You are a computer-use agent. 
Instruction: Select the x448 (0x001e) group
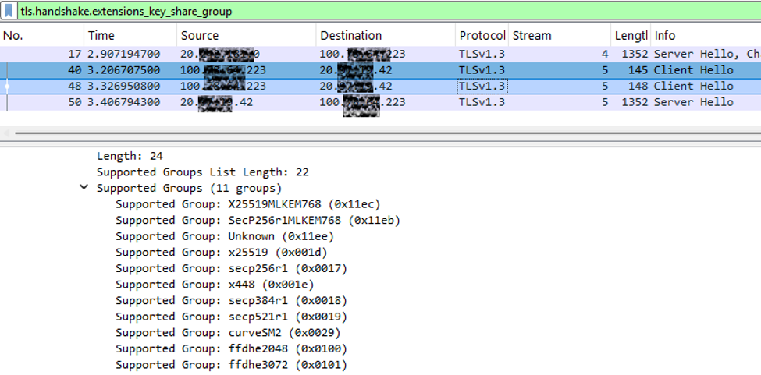(x=215, y=285)
